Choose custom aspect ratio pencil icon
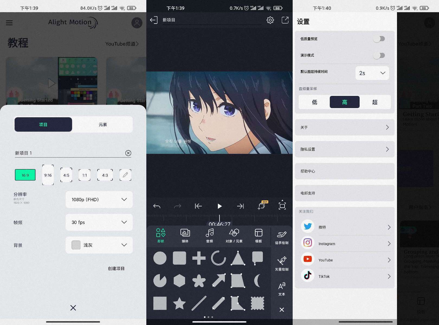 [125, 175]
